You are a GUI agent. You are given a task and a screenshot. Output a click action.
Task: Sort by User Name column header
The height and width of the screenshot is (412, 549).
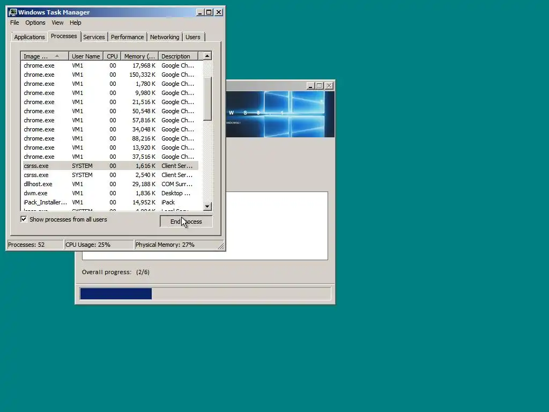tap(86, 56)
